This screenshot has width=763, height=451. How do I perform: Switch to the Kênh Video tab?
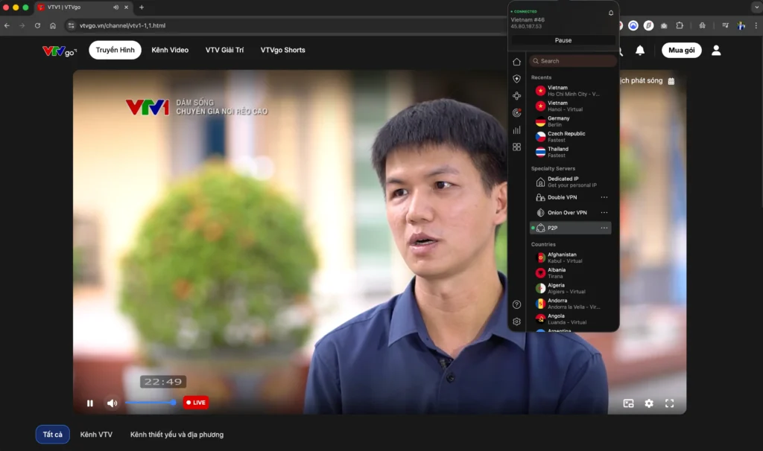click(170, 50)
